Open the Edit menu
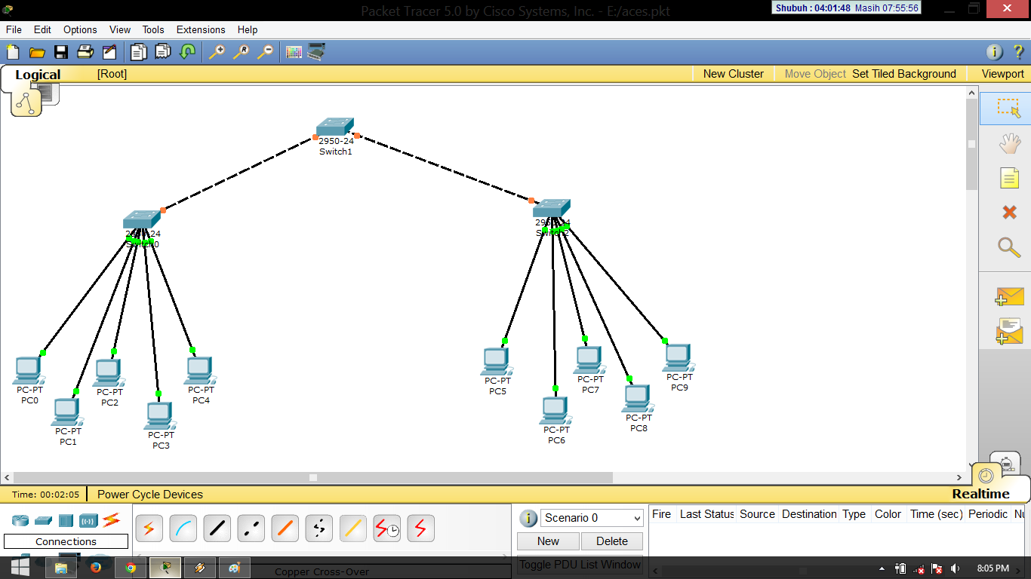This screenshot has height=579, width=1031. point(42,29)
